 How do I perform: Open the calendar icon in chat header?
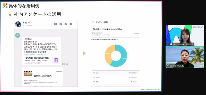61,24
